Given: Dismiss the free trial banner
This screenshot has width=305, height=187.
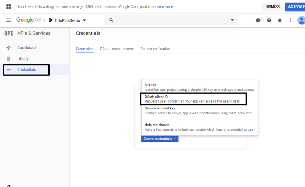Looking at the screenshot, I should [x=272, y=7].
